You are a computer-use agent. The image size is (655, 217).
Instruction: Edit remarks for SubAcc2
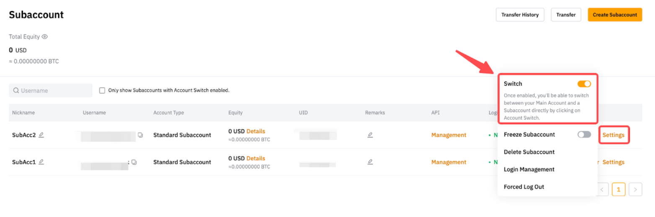(x=370, y=135)
